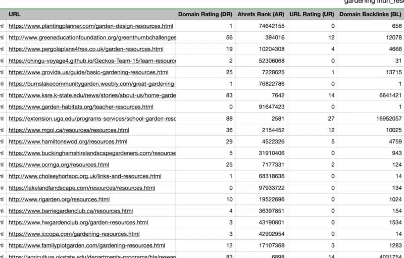Viewport: 404px width, 258px height.
Task: Open the lakelandlandscape.com resources link
Action: click(x=82, y=188)
